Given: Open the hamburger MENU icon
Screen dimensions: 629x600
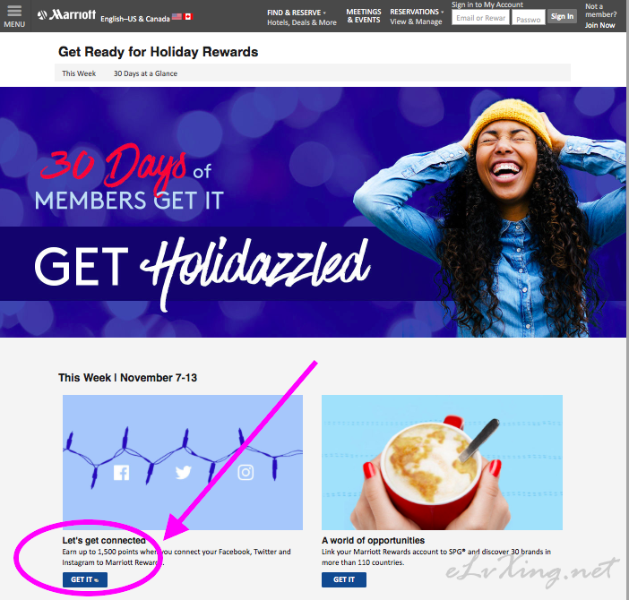Looking at the screenshot, I should (x=14, y=16).
